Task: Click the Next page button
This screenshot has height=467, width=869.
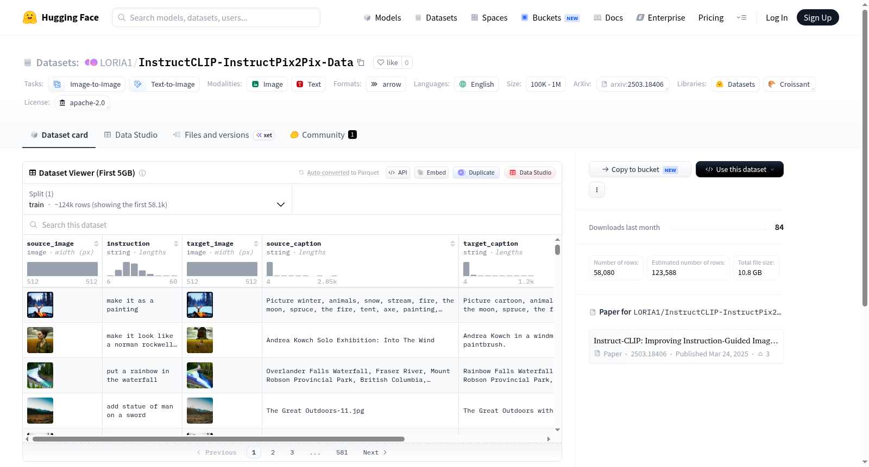Action: tap(375, 452)
